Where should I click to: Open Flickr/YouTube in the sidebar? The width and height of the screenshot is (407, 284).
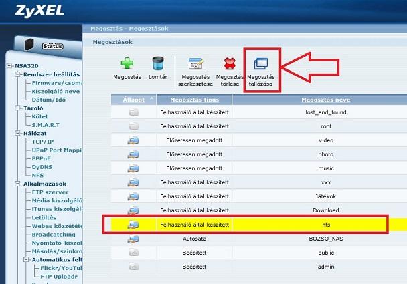(x=61, y=268)
